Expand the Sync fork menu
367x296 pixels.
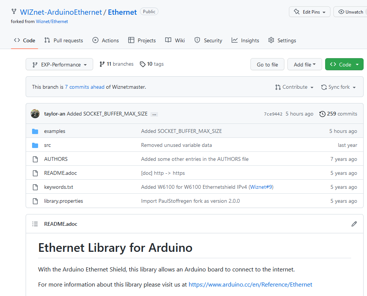tap(338, 87)
